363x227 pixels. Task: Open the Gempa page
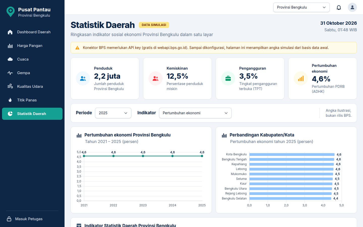pos(32,73)
